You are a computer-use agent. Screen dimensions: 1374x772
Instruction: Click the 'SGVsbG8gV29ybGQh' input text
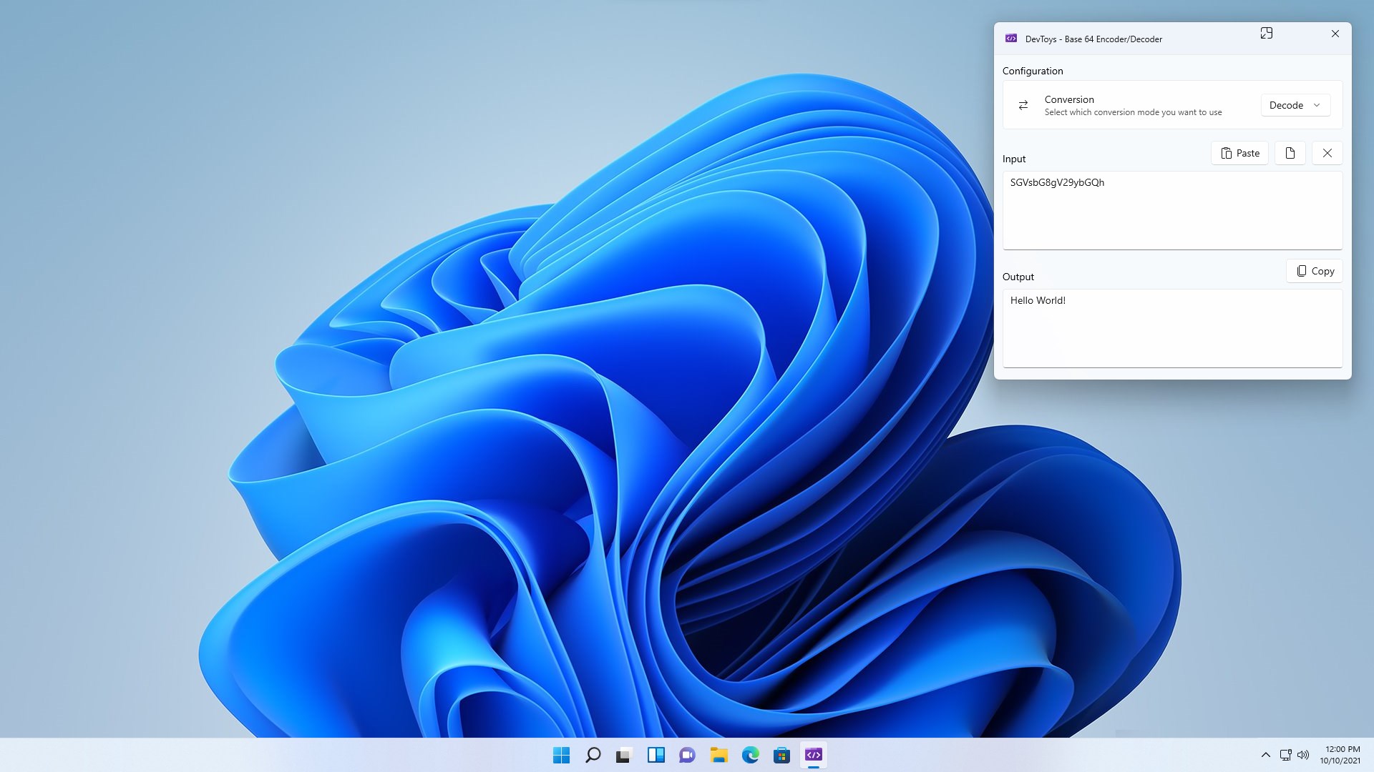point(1057,182)
